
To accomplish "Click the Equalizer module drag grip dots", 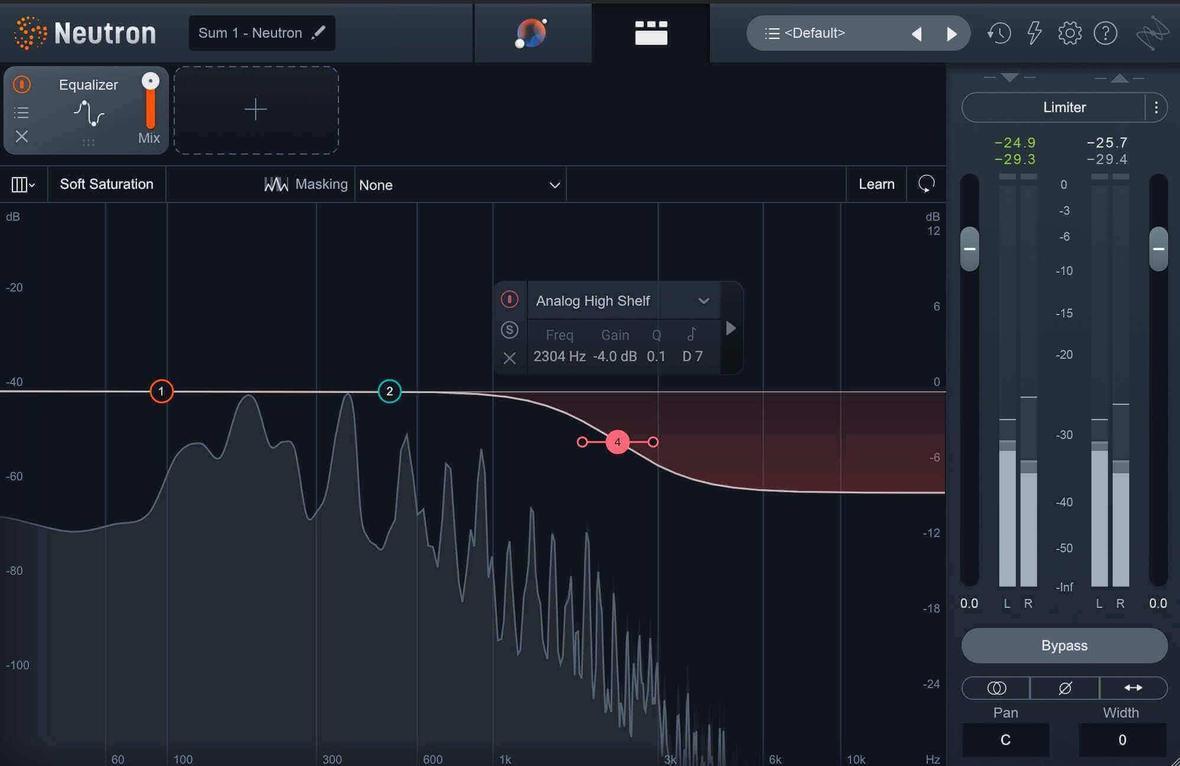I will (x=89, y=142).
